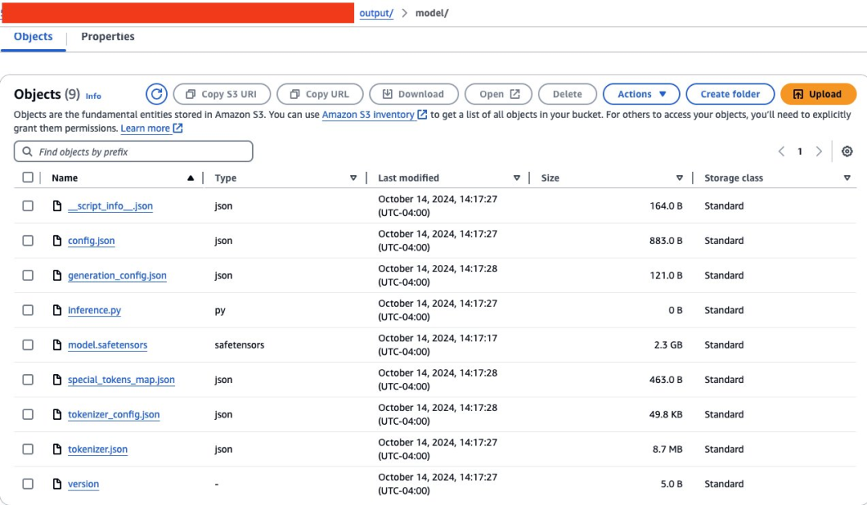Screen dimensions: 867x505
Task: Switch to the Properties tab
Action: click(x=108, y=36)
